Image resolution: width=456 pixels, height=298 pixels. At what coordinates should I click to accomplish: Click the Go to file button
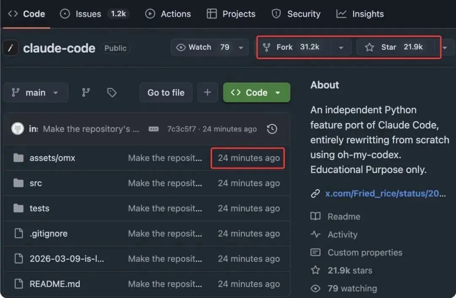click(166, 93)
